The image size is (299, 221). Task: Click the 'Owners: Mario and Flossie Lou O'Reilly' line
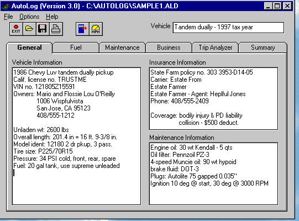coord(64,94)
